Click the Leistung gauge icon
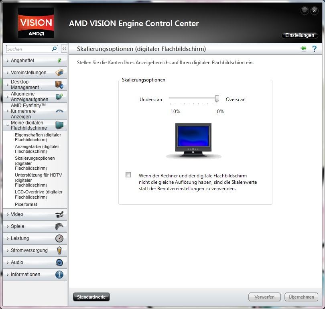Screen dimensions: 325x309 click(59, 238)
